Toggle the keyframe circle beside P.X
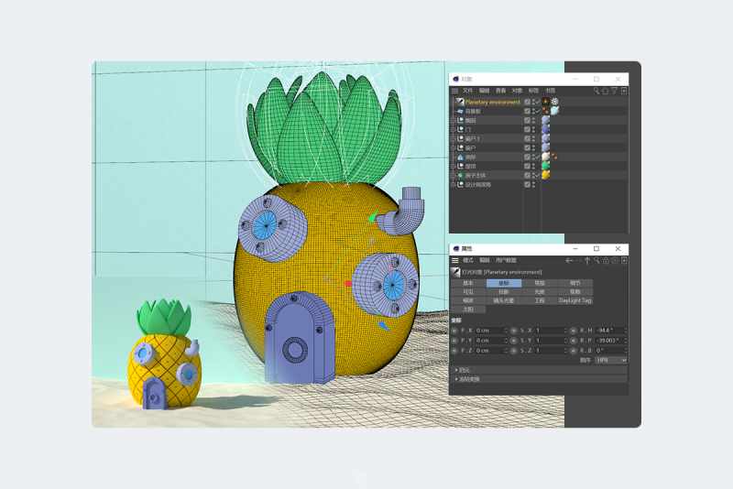The width and height of the screenshot is (733, 489). (x=454, y=331)
